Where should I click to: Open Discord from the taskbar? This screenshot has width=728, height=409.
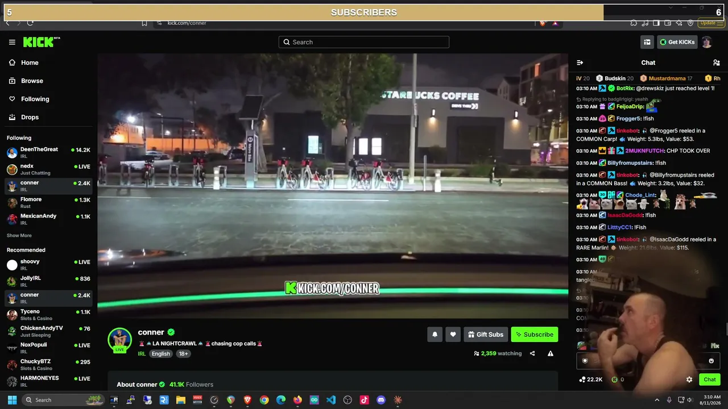[381, 400]
